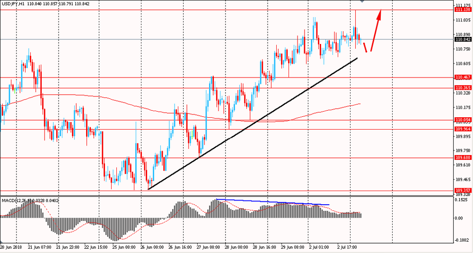This screenshot has height=253, width=473.
Task: Select the 109.964 red price label
Action: [x=463, y=129]
